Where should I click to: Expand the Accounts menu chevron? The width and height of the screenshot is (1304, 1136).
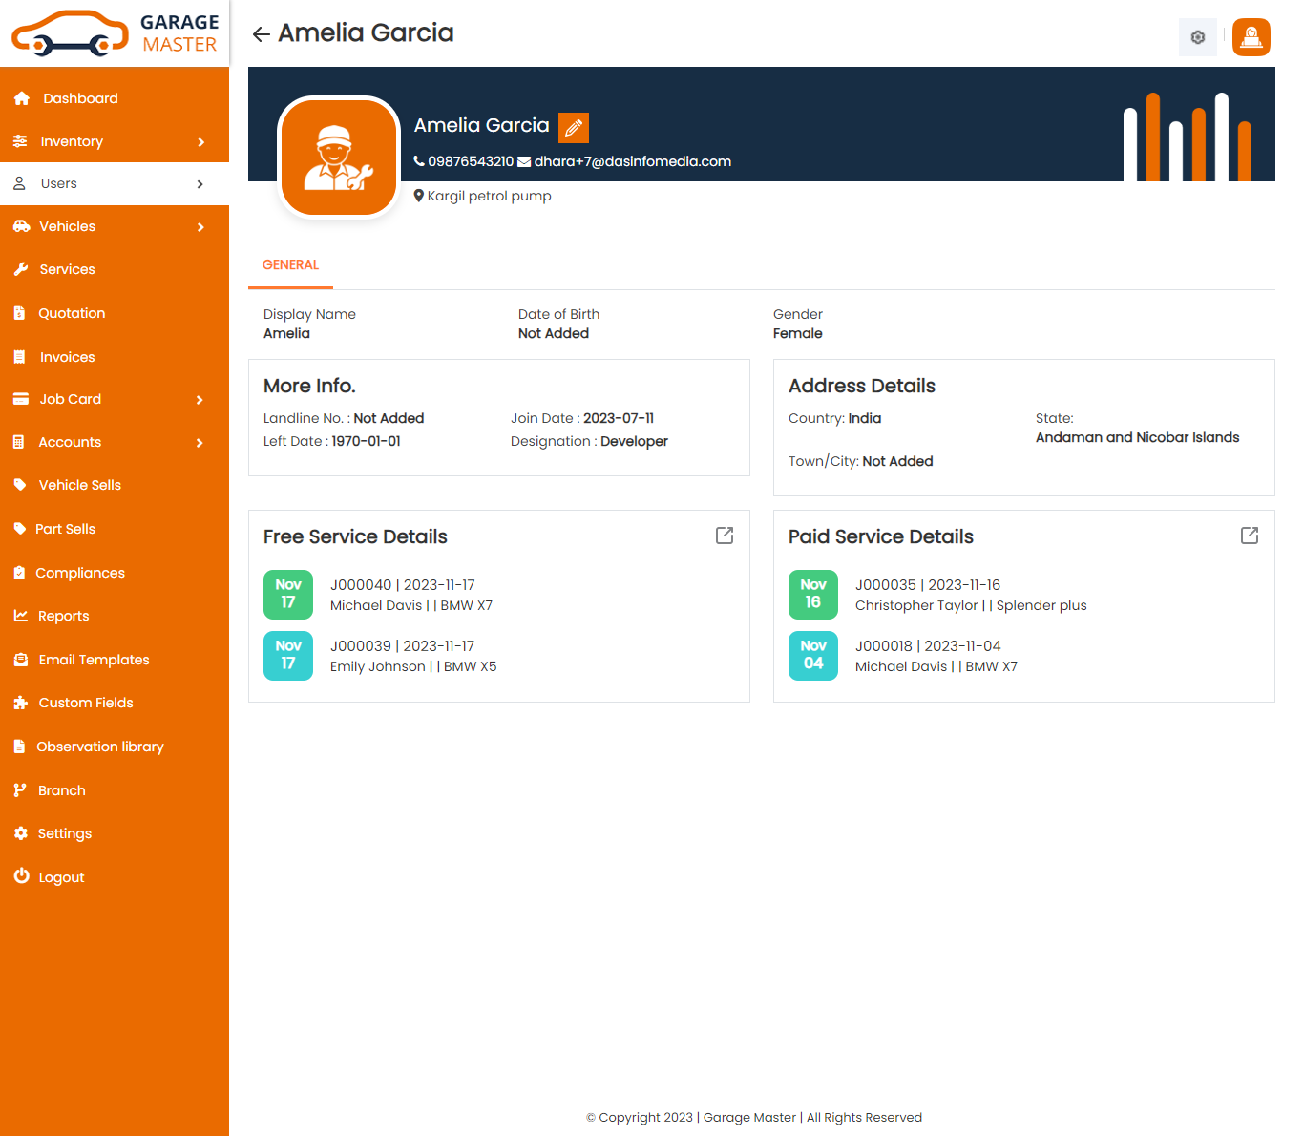200,443
